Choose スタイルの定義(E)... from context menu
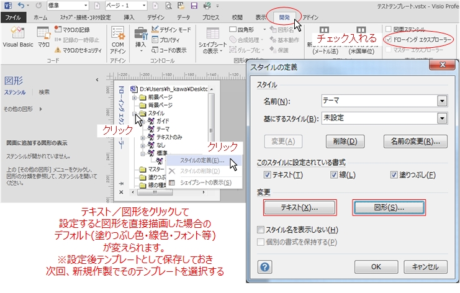 point(202,160)
